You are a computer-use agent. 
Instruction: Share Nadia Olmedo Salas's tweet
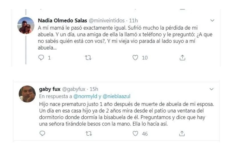tap(182, 58)
